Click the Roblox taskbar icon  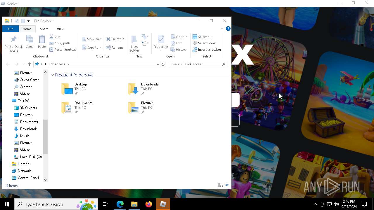(x=163, y=204)
